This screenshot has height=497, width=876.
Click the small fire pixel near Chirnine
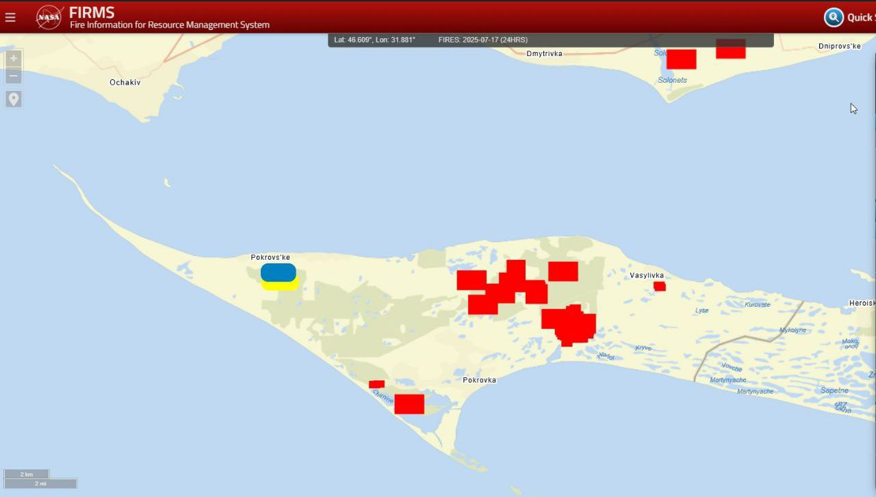(x=376, y=384)
